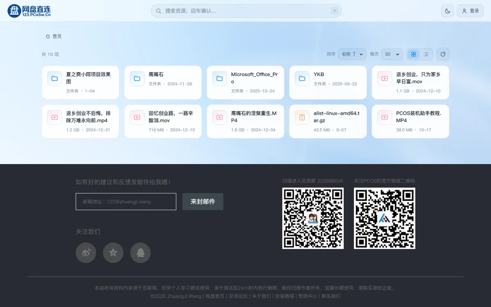
Task: Go to 首页 breadcrumb
Action: 57,36
